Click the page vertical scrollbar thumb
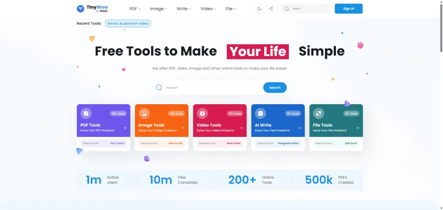This screenshot has width=443, height=210. coord(441,28)
